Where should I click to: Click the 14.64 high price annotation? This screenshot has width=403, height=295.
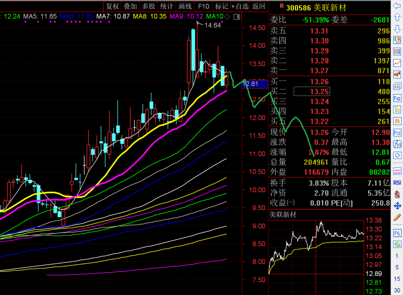click(x=212, y=25)
